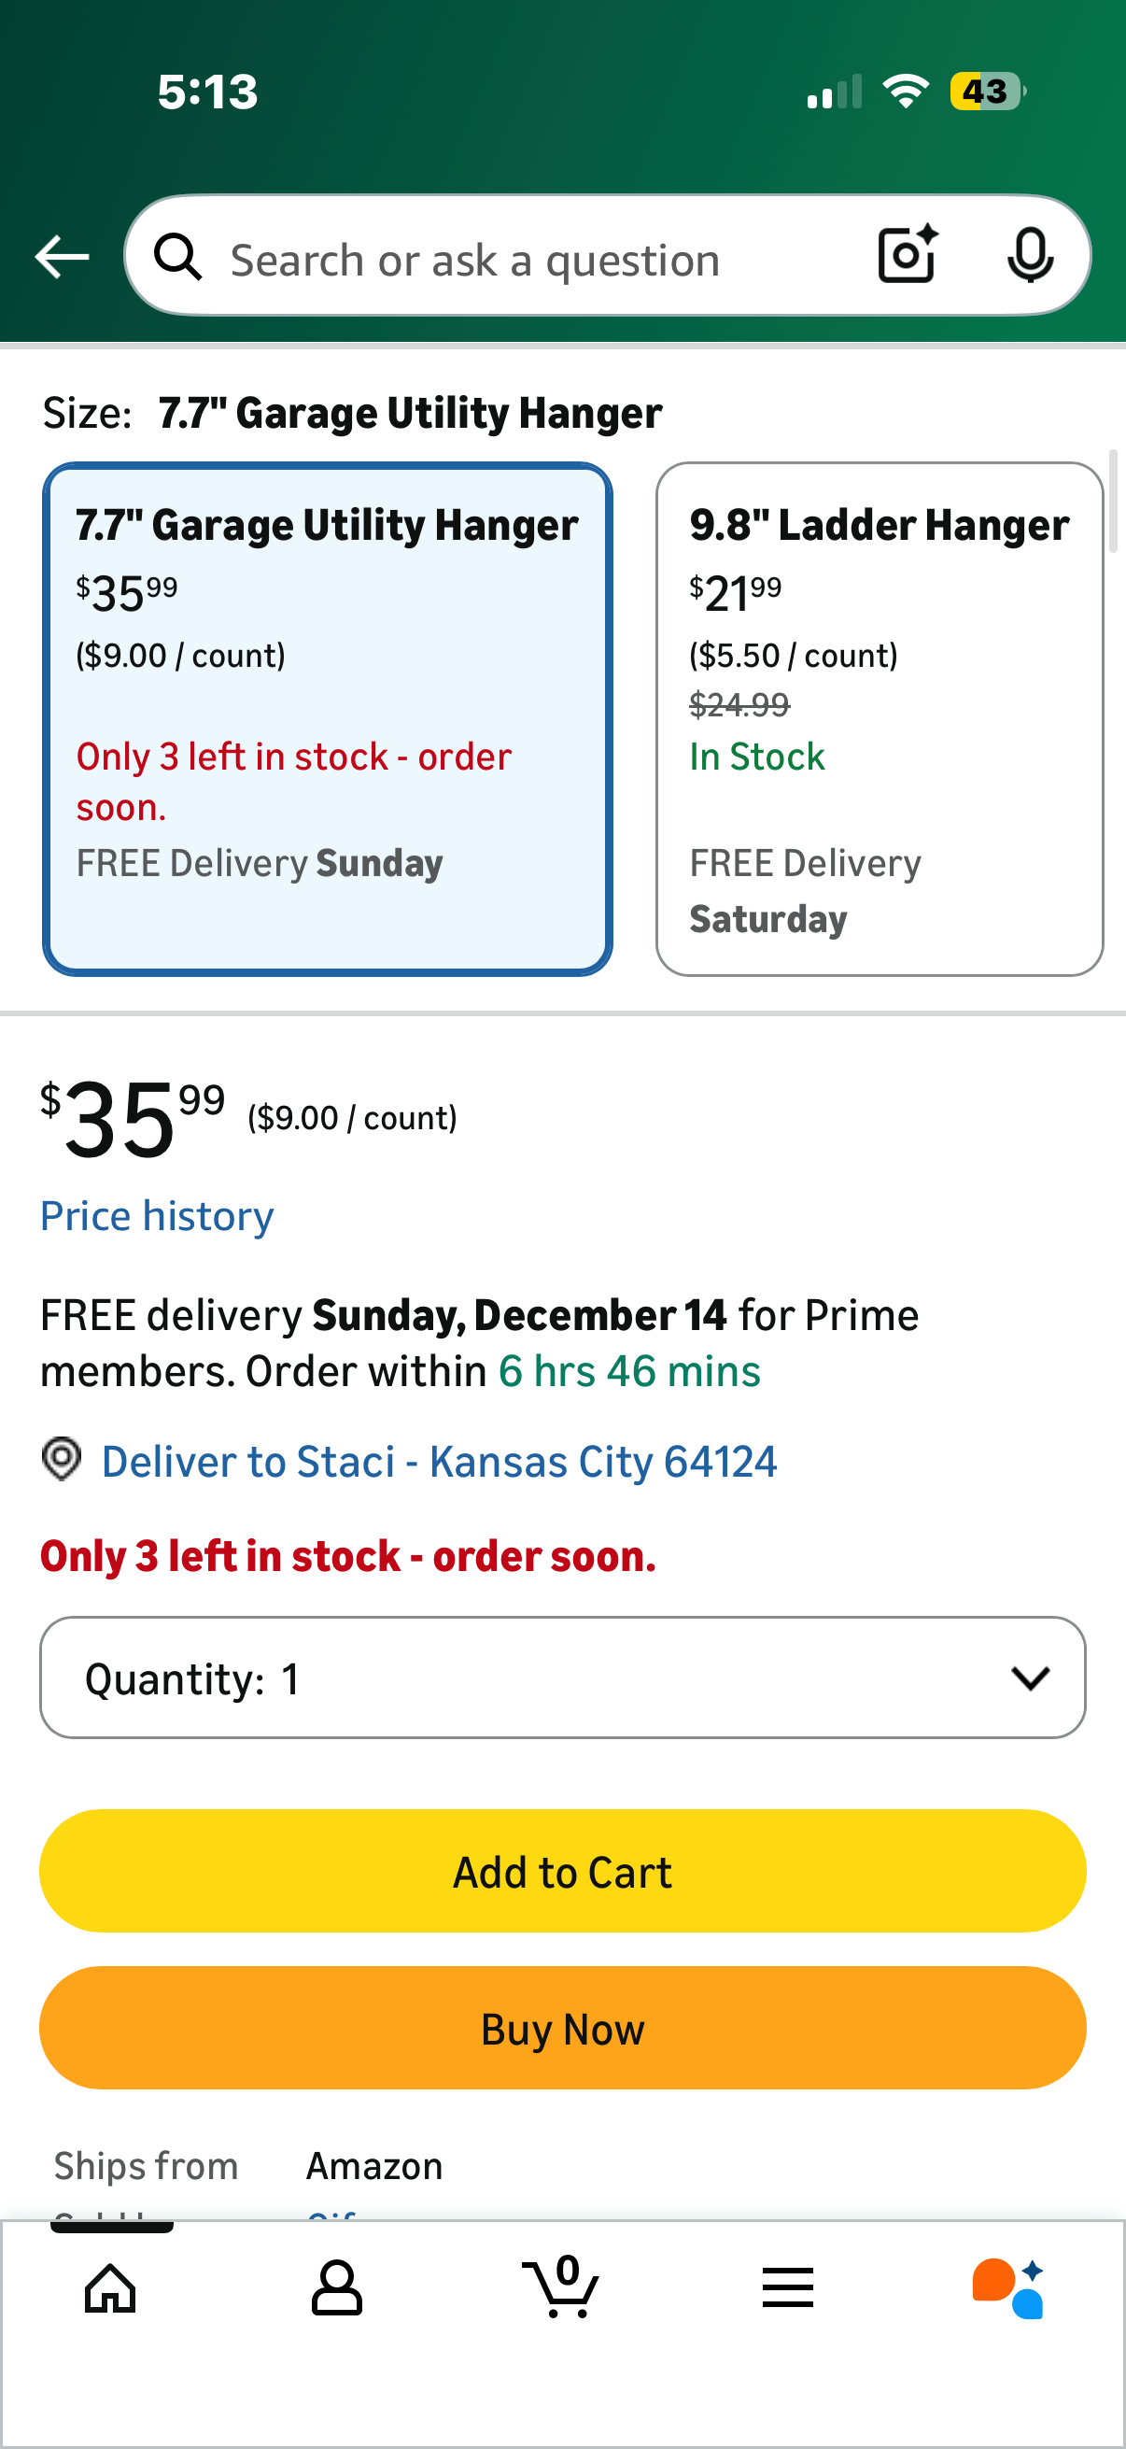
Task: View your shopping cart
Action: click(x=562, y=2287)
